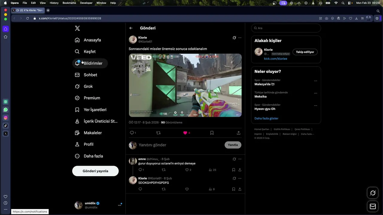Open Makaleler in sidebar

(x=89, y=133)
